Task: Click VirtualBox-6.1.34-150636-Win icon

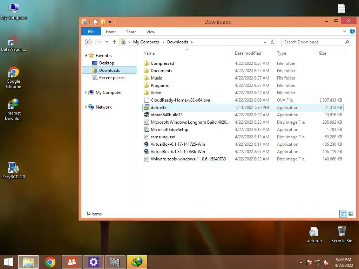Action: click(x=147, y=151)
